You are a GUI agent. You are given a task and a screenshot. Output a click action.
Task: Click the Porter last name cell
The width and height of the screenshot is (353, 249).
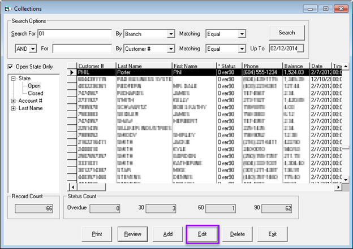(144, 72)
